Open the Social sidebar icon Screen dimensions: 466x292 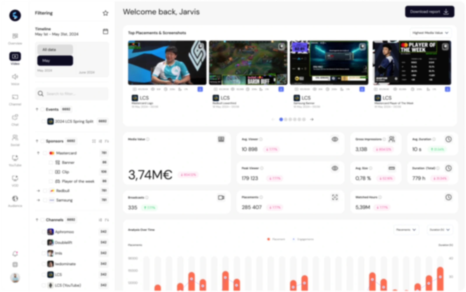click(15, 138)
